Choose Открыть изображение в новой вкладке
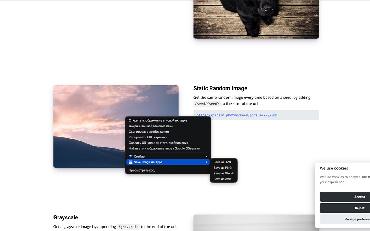This screenshot has width=370, height=231. [168, 120]
